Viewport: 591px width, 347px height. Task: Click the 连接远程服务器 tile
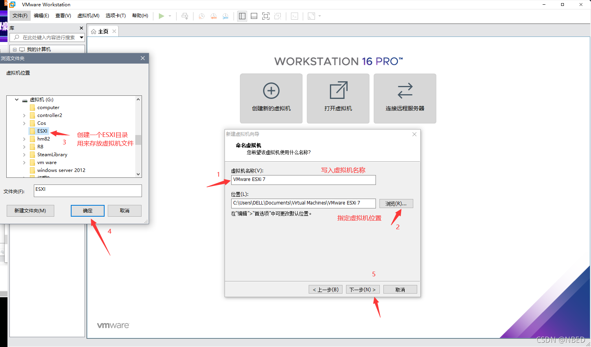(405, 99)
